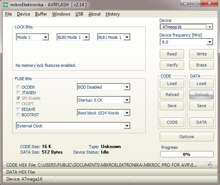Image resolution: width=220 pixels, height=185 pixels.
Task: Click the CODE Size 16 K value
Action: (47, 147)
